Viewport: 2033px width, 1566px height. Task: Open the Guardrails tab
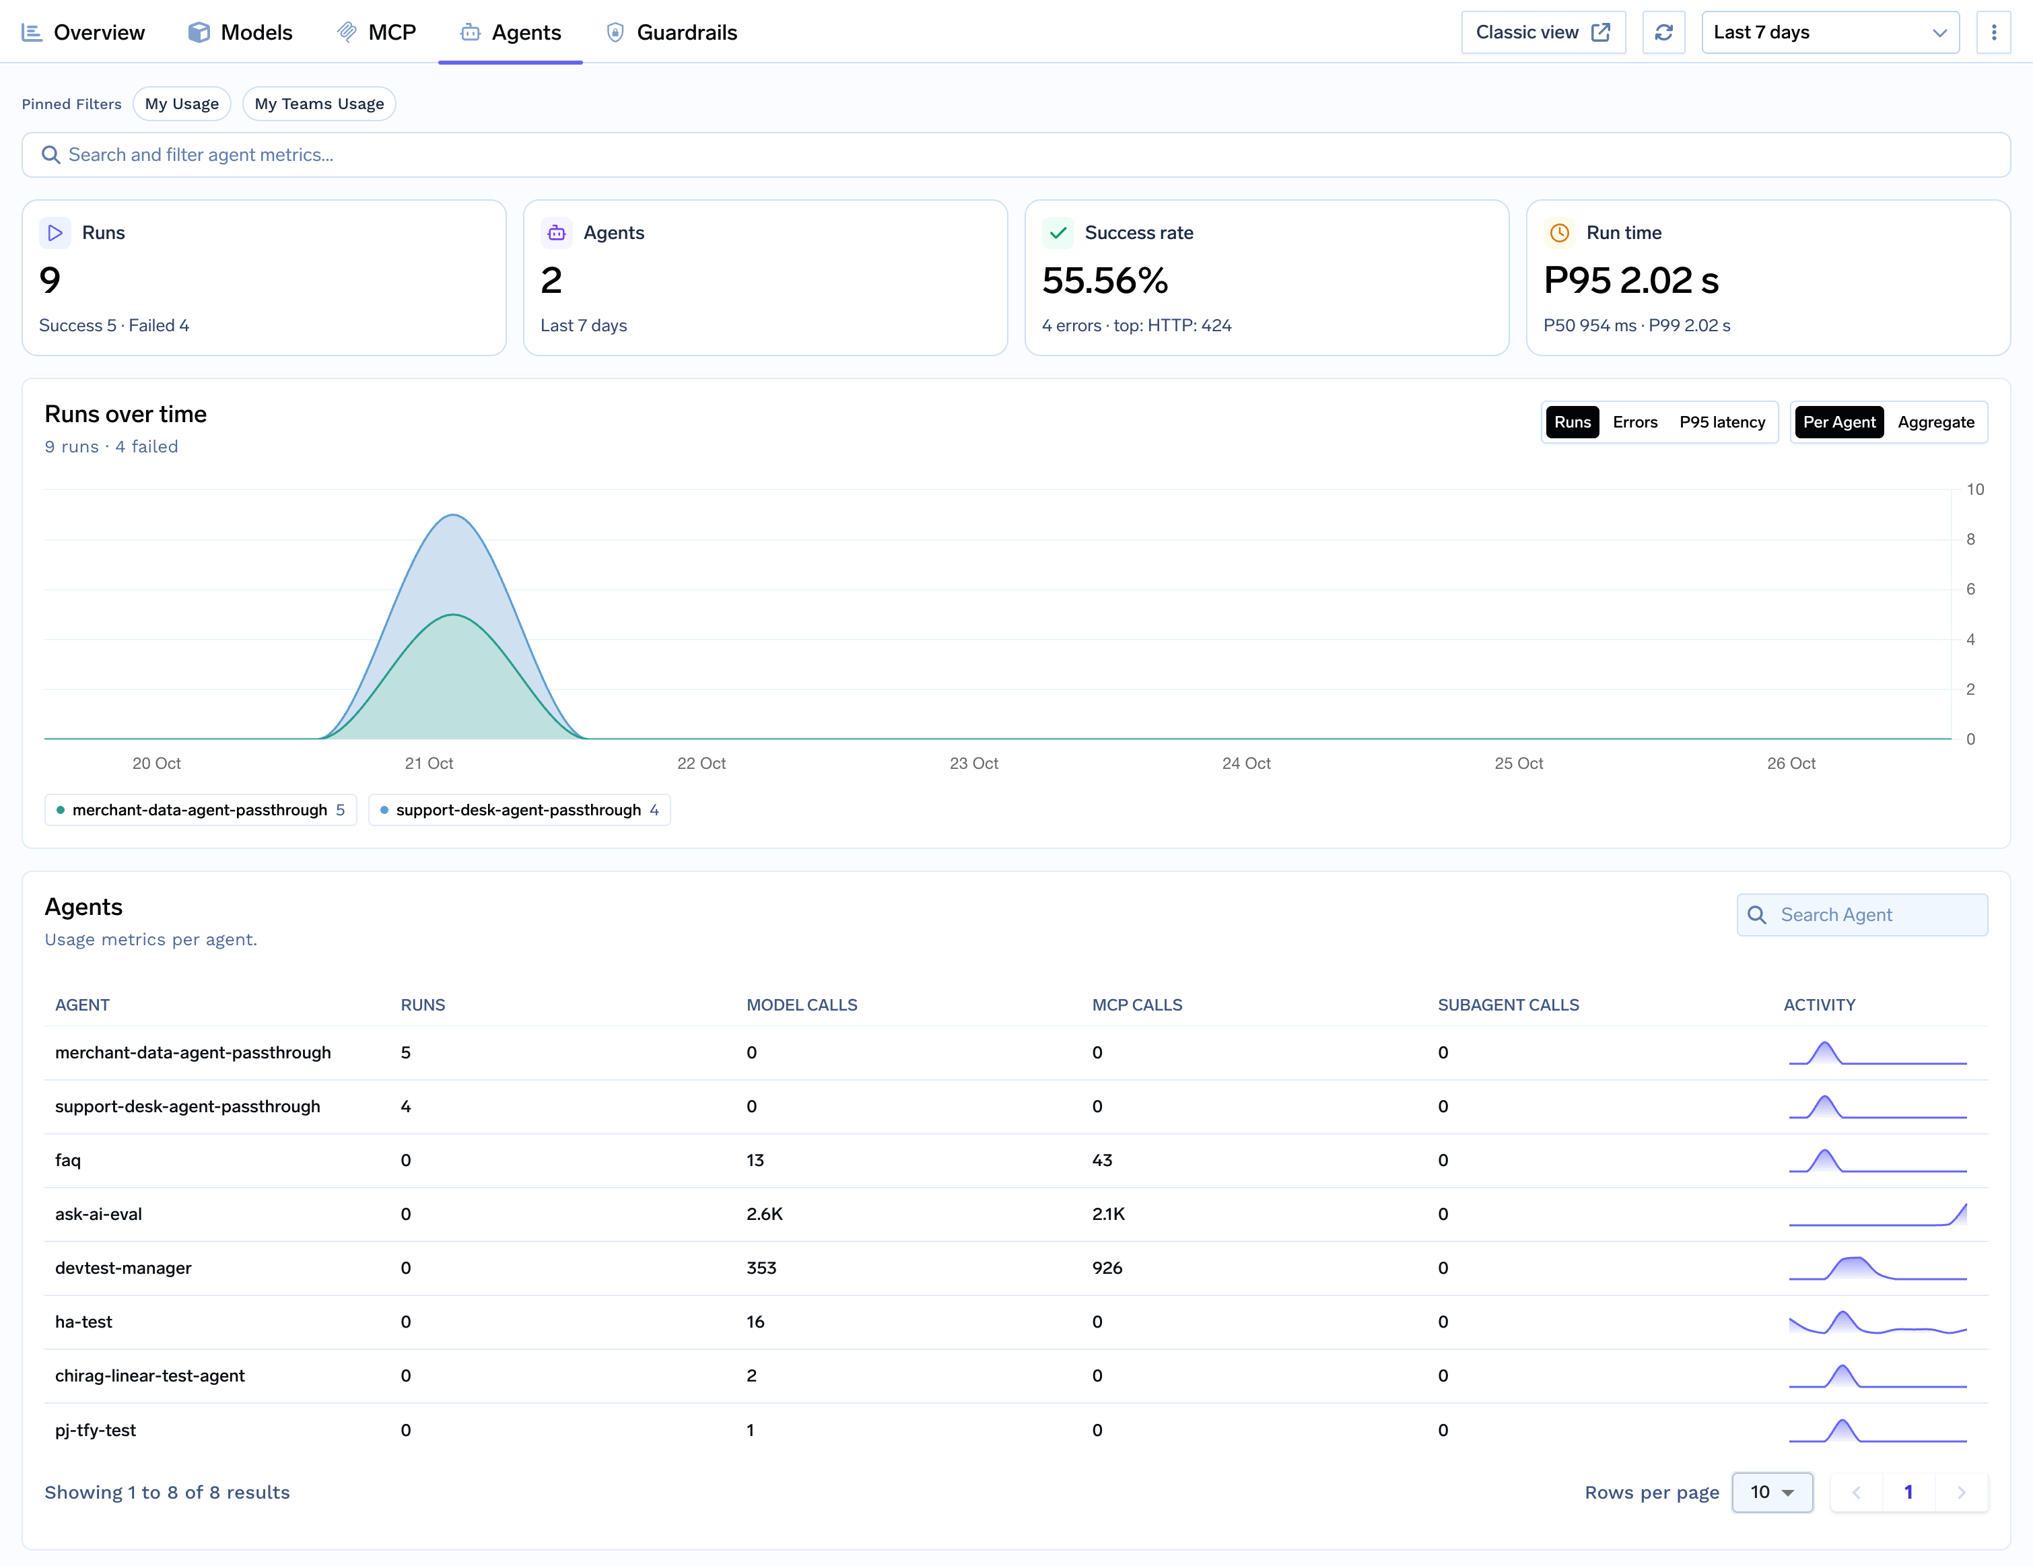click(671, 32)
